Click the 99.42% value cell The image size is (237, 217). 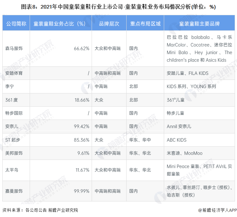pos(61,127)
